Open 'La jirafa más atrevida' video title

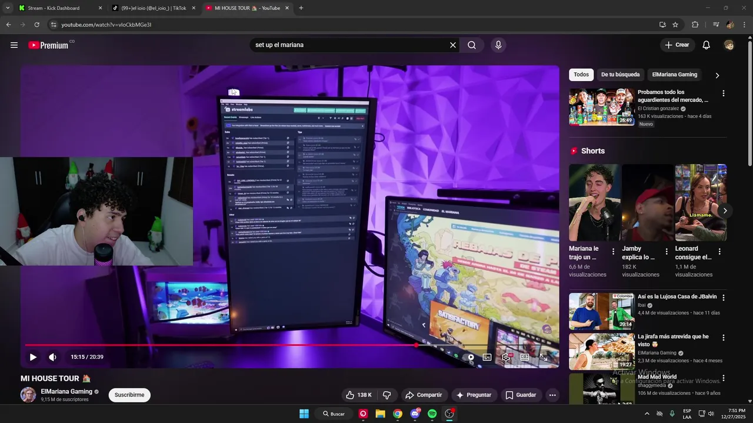(673, 341)
